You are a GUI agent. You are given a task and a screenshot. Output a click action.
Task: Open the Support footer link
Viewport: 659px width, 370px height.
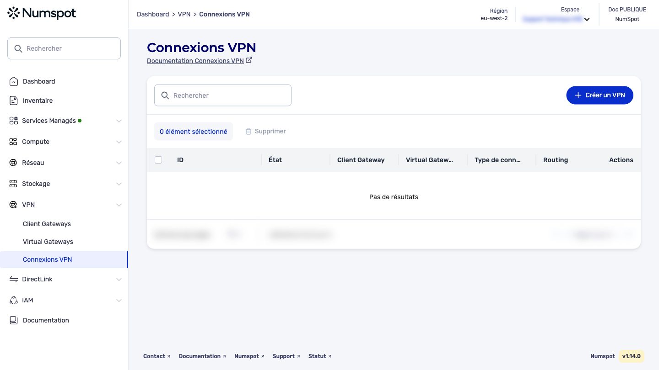click(x=286, y=356)
